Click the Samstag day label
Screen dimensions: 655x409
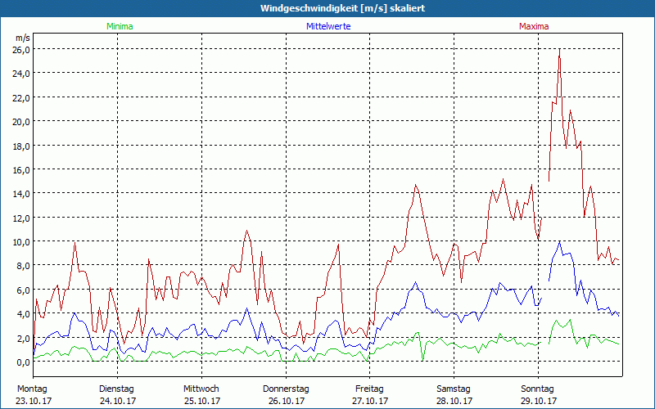tap(454, 389)
